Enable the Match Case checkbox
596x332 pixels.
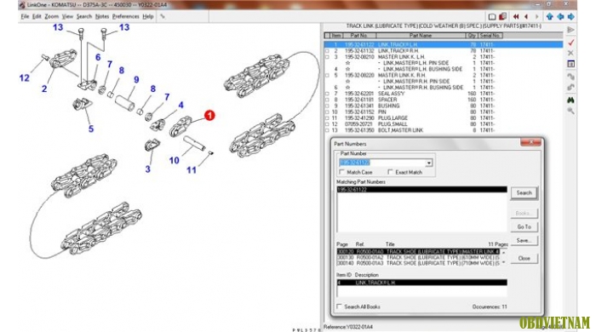tap(341, 172)
